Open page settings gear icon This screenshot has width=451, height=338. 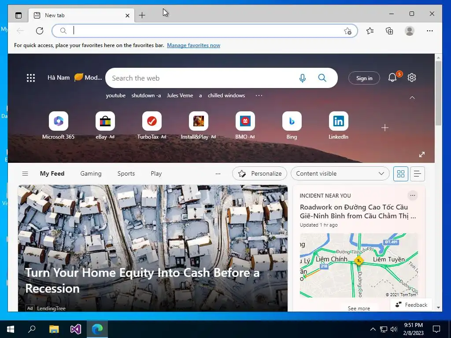412,77
